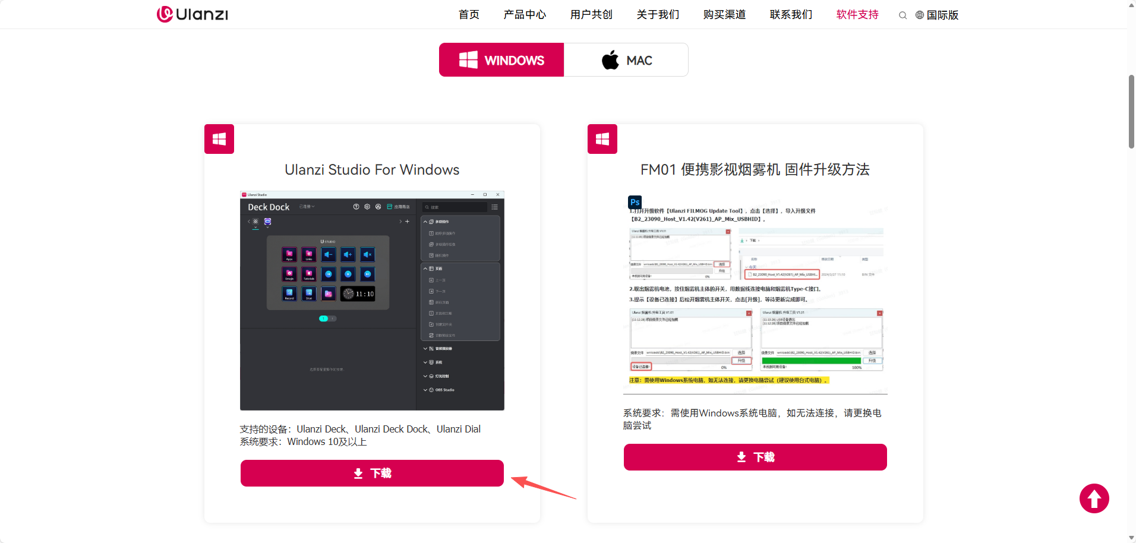Image resolution: width=1136 pixels, height=543 pixels.
Task: Go to 用户共创 page
Action: click(591, 15)
